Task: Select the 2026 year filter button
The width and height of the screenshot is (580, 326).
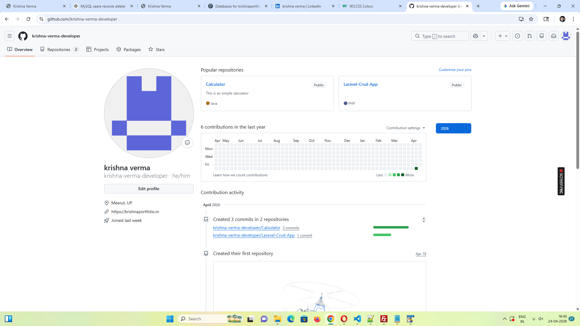Action: pyautogui.click(x=453, y=128)
